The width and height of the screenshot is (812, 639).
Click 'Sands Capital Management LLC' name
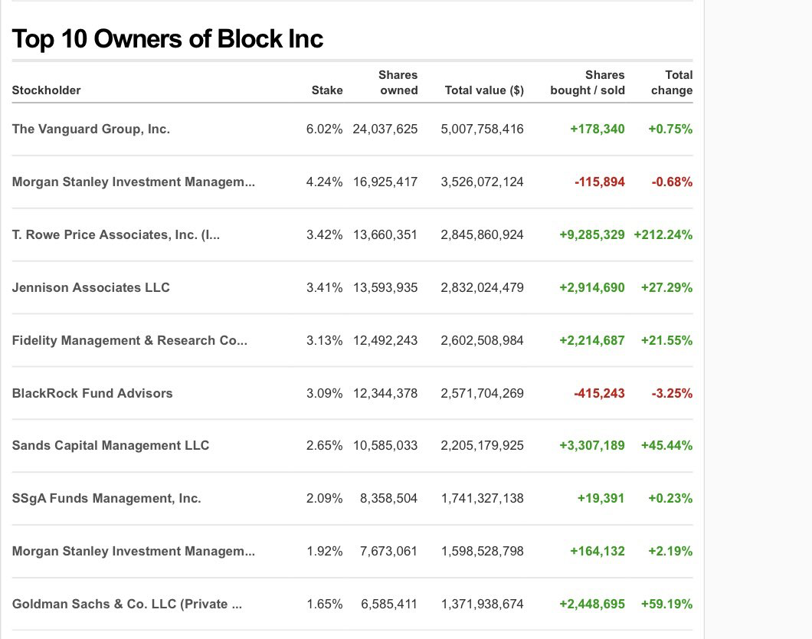point(110,445)
